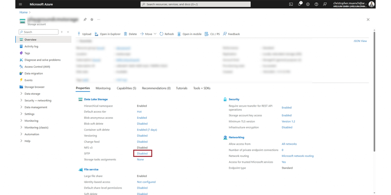Open the top bar feedback icon

tap(325, 4)
